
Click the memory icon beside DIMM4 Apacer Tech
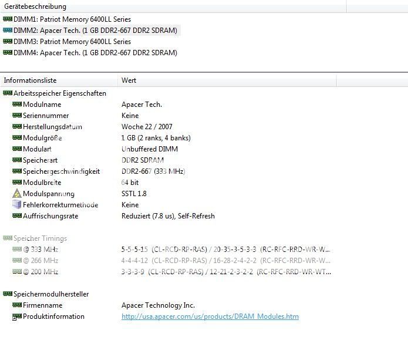[8, 53]
